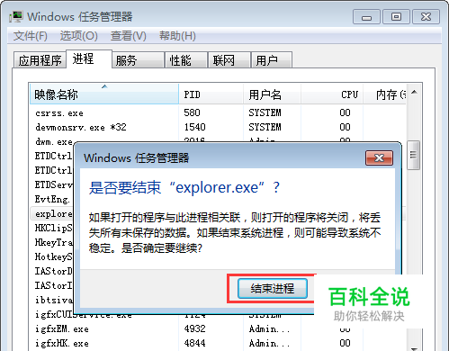Open the 查看(V) menu
This screenshot has width=449, height=351.
[x=129, y=36]
